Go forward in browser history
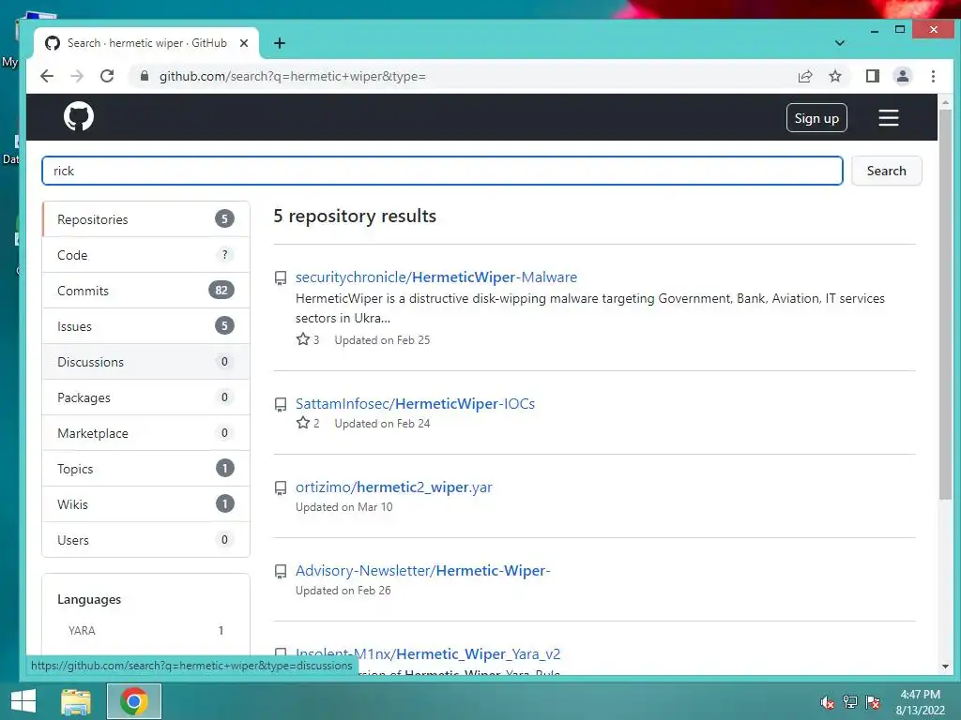This screenshot has width=961, height=720. pyautogui.click(x=77, y=76)
